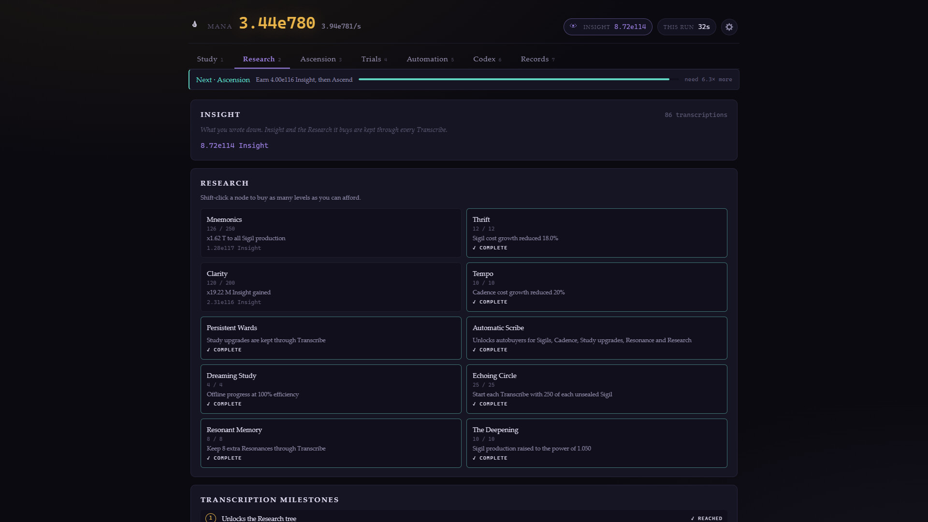Viewport: 928px width, 522px height.
Task: Select the Thrift research node
Action: coord(597,233)
